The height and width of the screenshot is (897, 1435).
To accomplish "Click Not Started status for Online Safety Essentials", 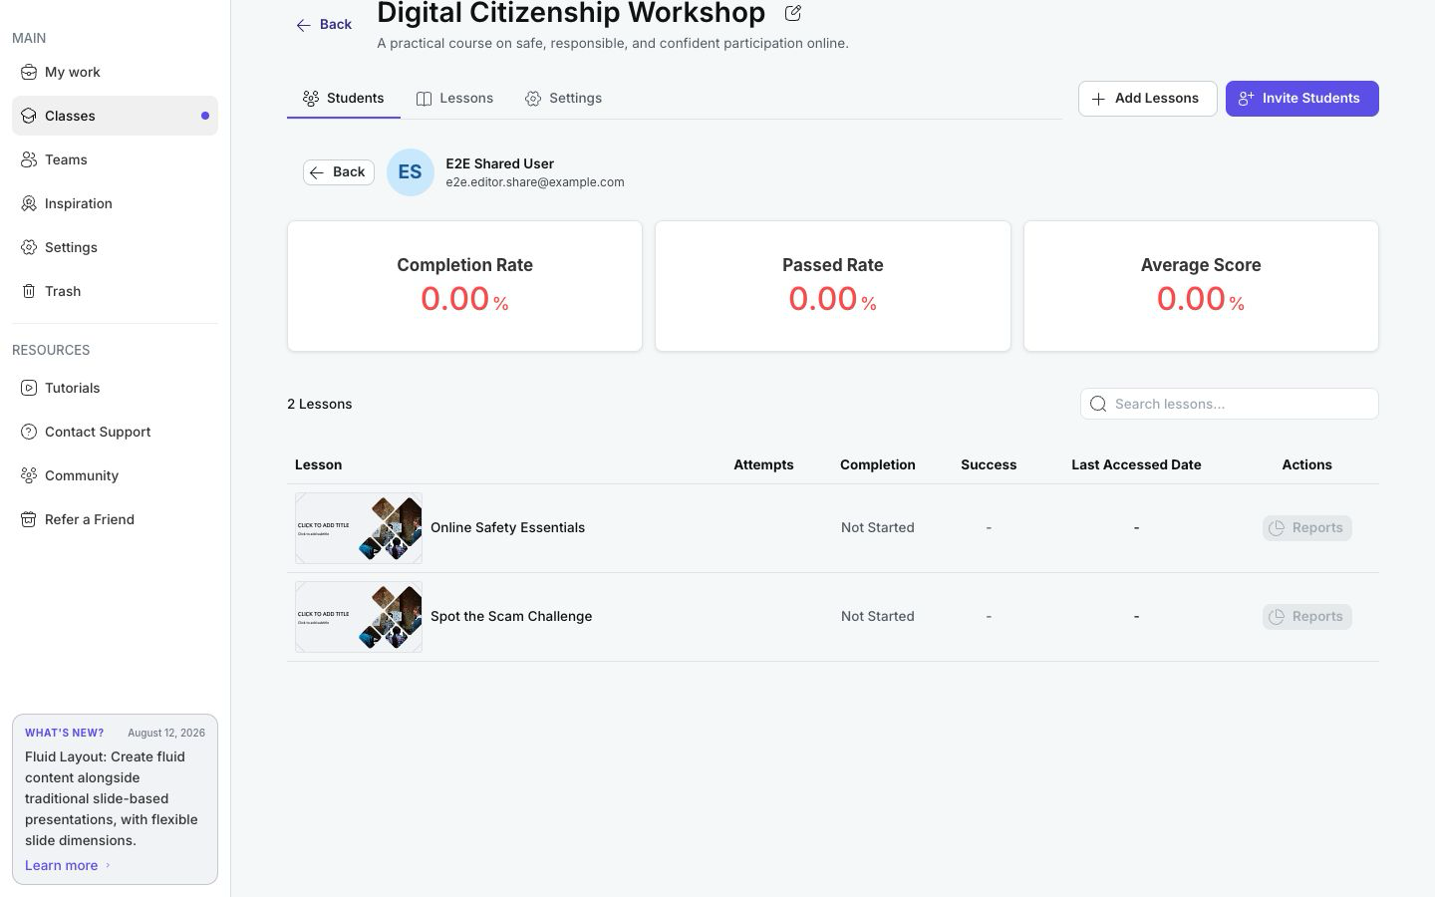I will (877, 527).
